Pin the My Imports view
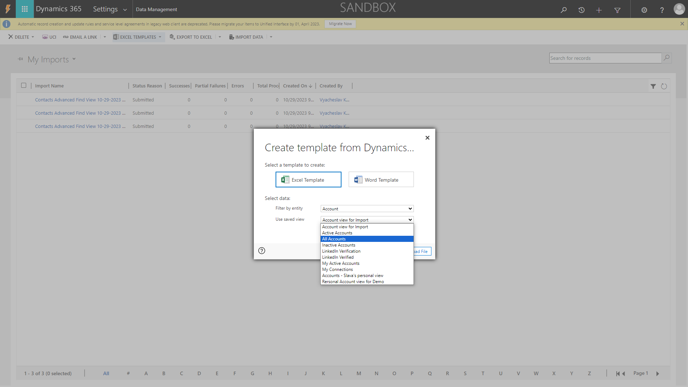This screenshot has width=688, height=387. (x=20, y=59)
